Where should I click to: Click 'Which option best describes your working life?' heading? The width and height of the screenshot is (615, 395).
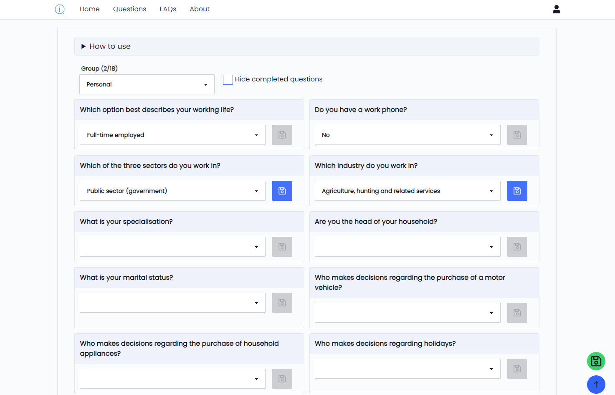(157, 110)
